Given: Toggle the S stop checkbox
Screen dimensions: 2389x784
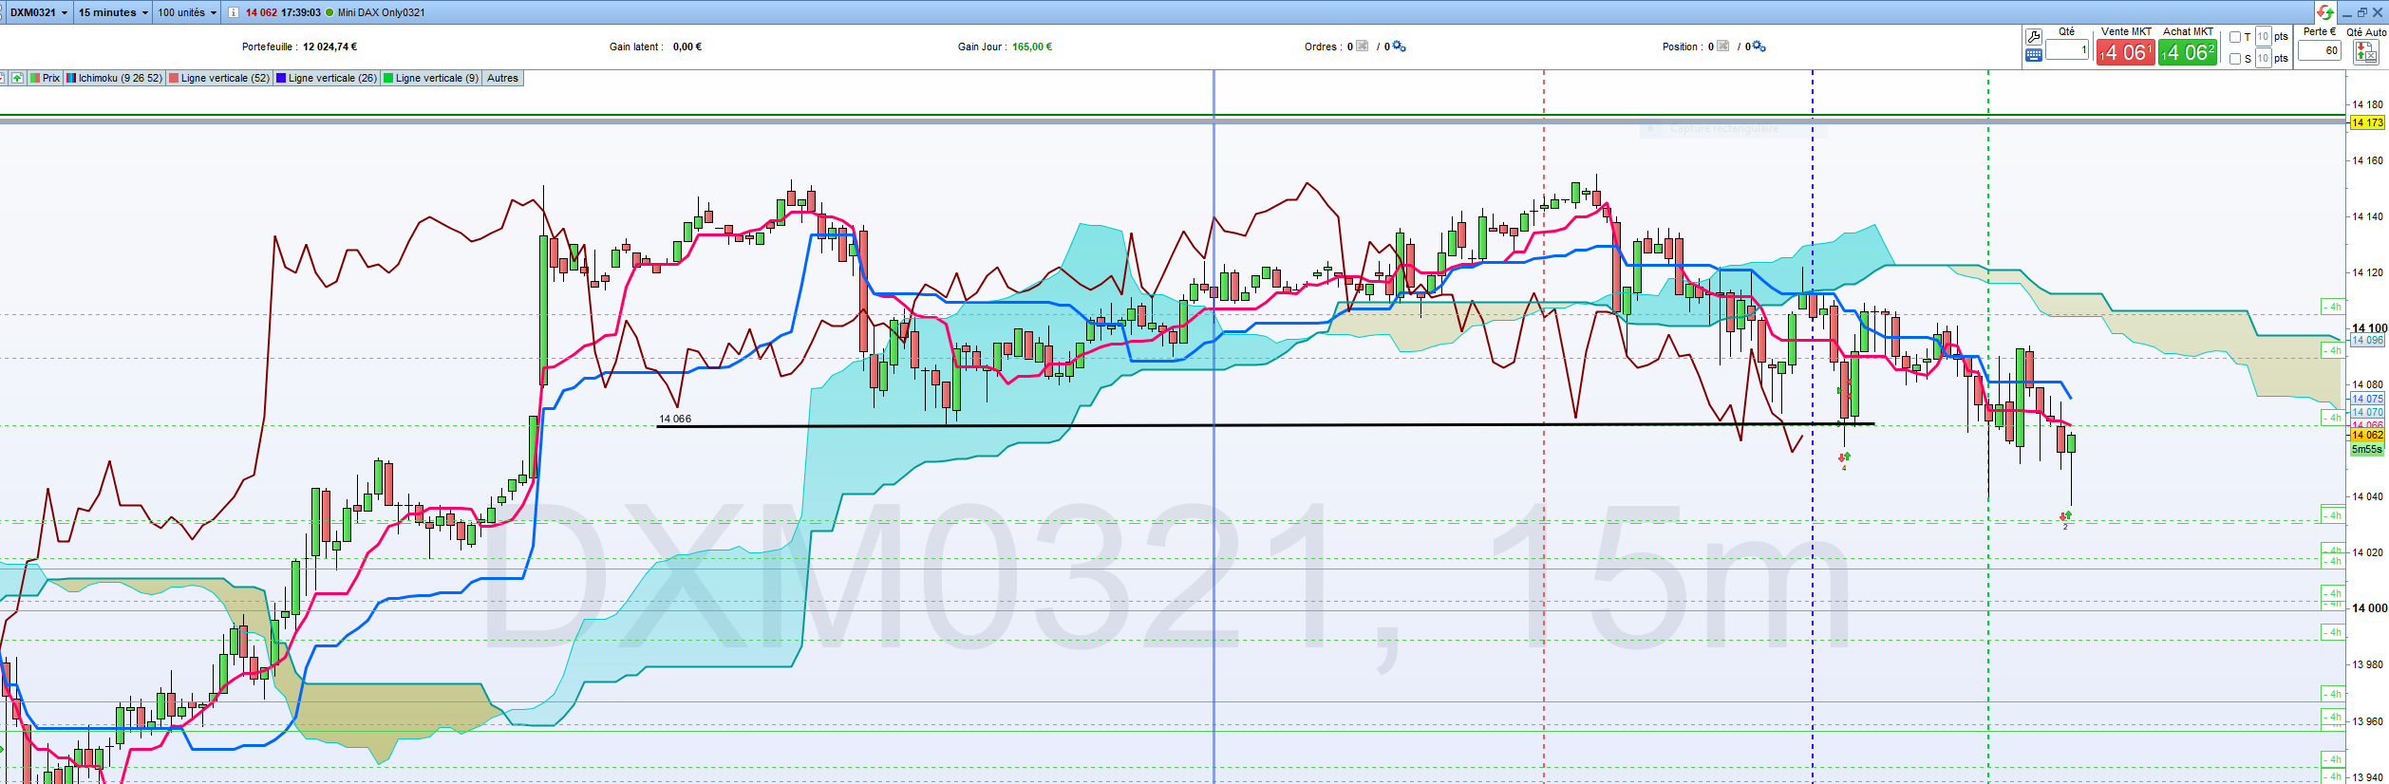Looking at the screenshot, I should (x=2235, y=59).
